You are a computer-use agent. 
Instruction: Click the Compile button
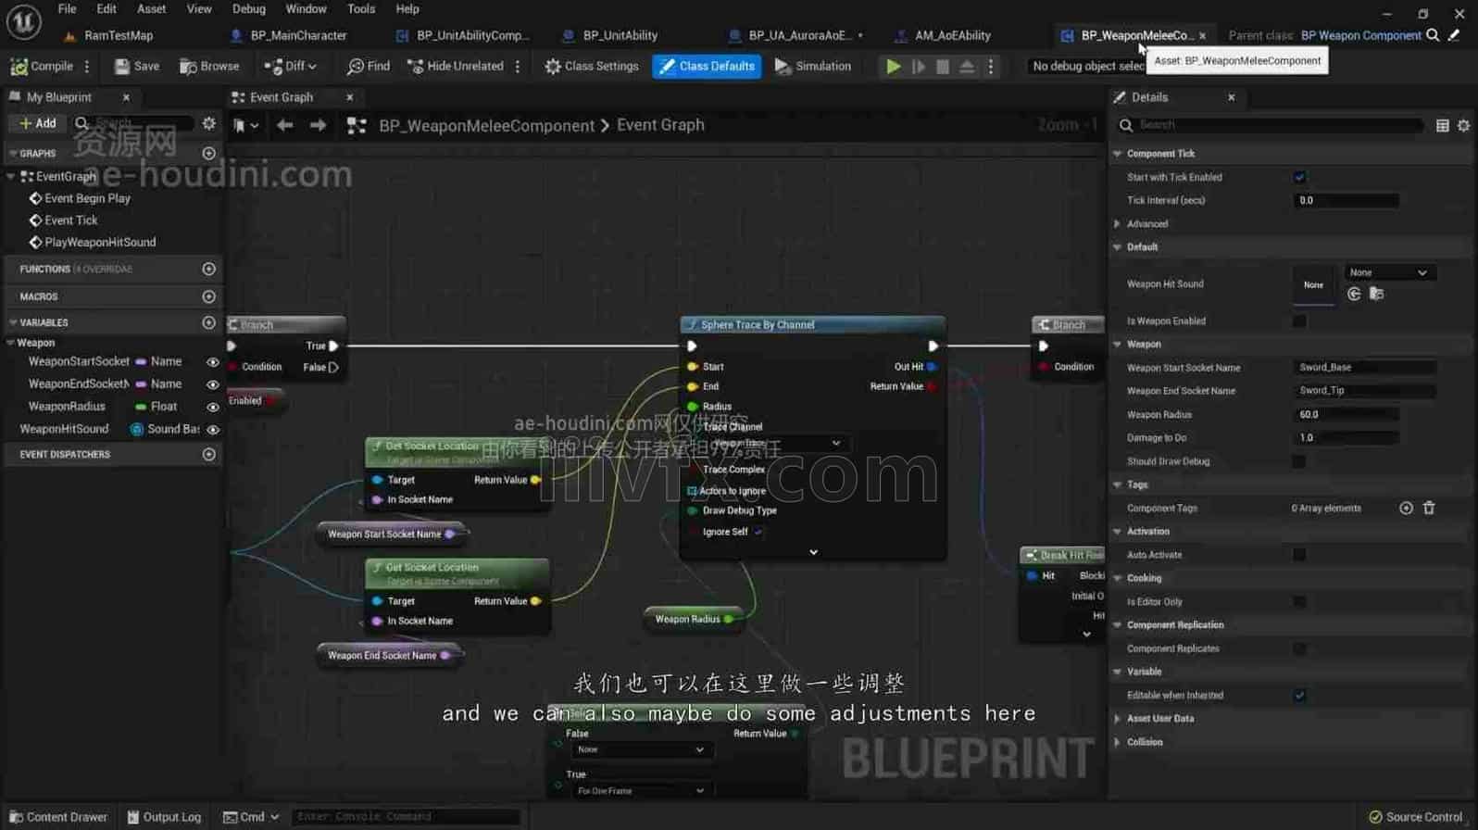pyautogui.click(x=42, y=66)
